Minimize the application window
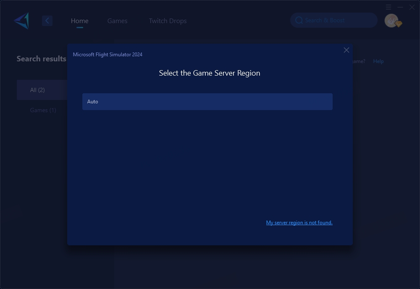 (400, 7)
